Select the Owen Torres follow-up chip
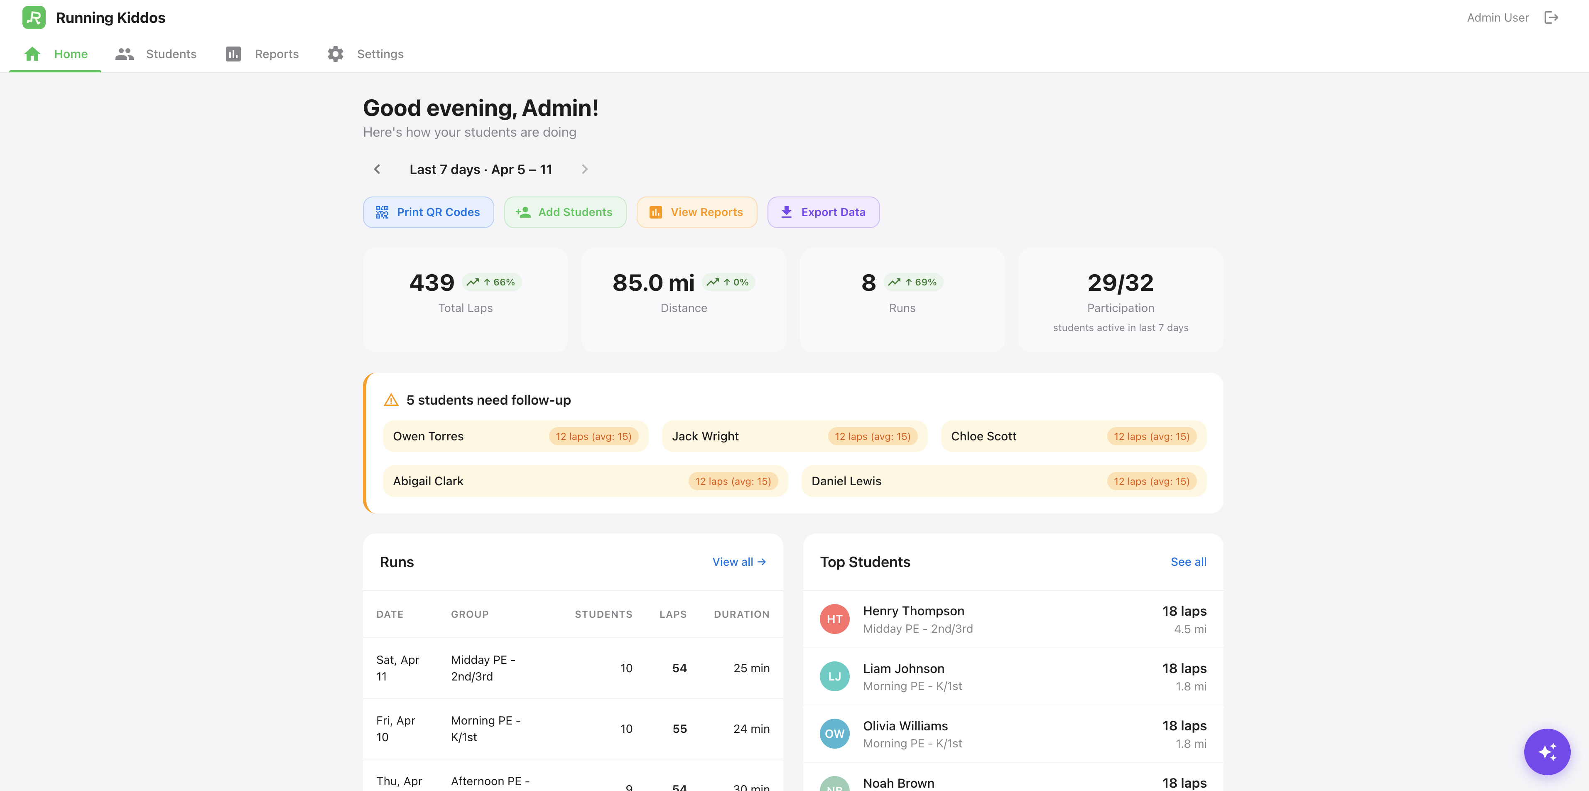 (x=516, y=436)
